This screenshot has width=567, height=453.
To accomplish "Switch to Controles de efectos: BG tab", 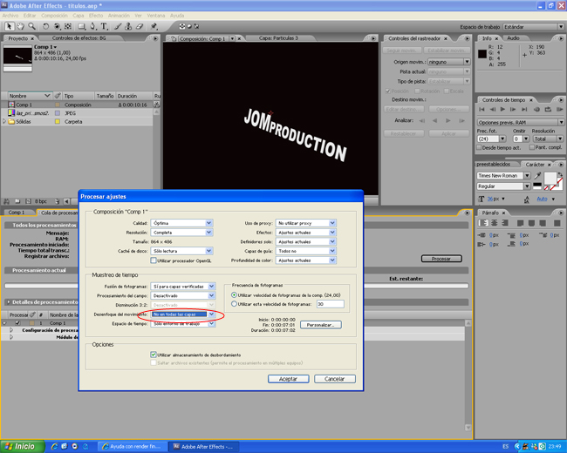I will point(79,38).
